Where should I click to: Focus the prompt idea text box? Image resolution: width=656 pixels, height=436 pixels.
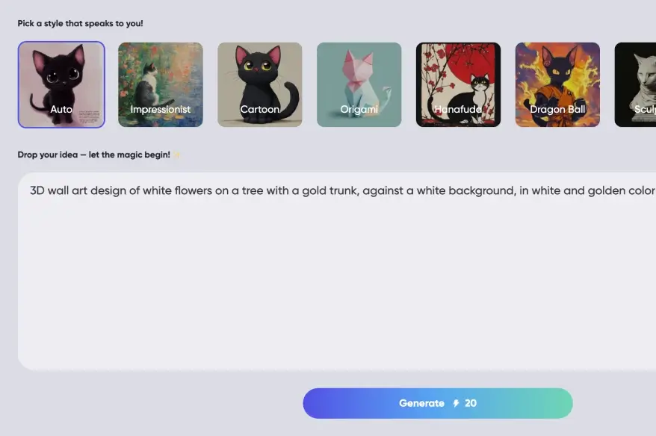337,271
